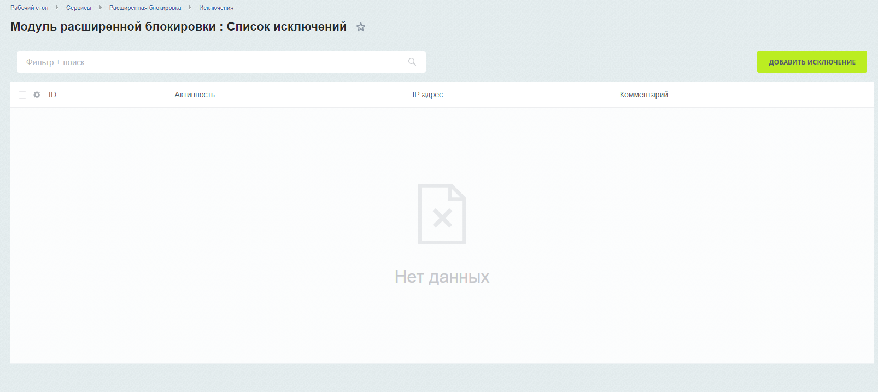
Task: Sort by the Активность column header
Action: pyautogui.click(x=195, y=95)
